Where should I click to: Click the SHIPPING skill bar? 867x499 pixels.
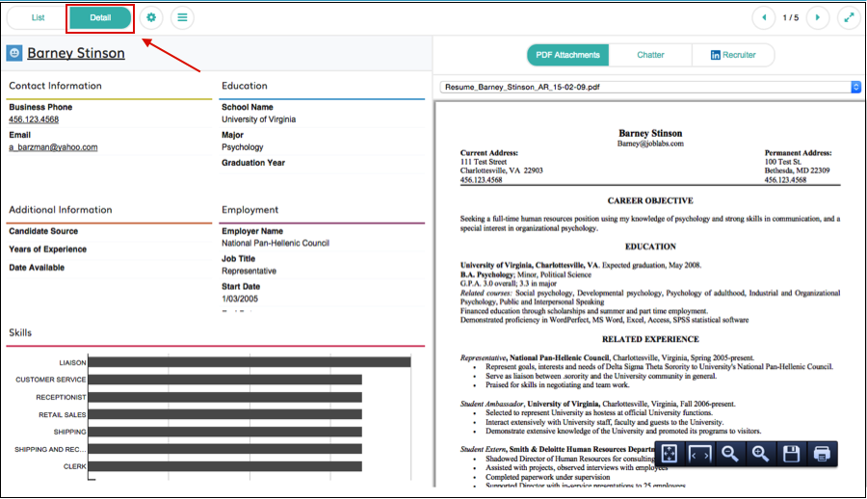225,432
